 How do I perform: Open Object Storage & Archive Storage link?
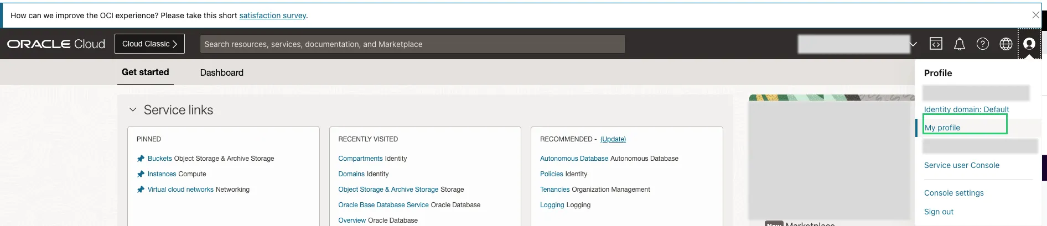point(388,190)
